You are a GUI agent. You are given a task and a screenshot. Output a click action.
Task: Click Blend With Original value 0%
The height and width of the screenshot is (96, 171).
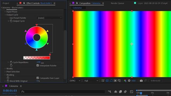tap(38, 81)
